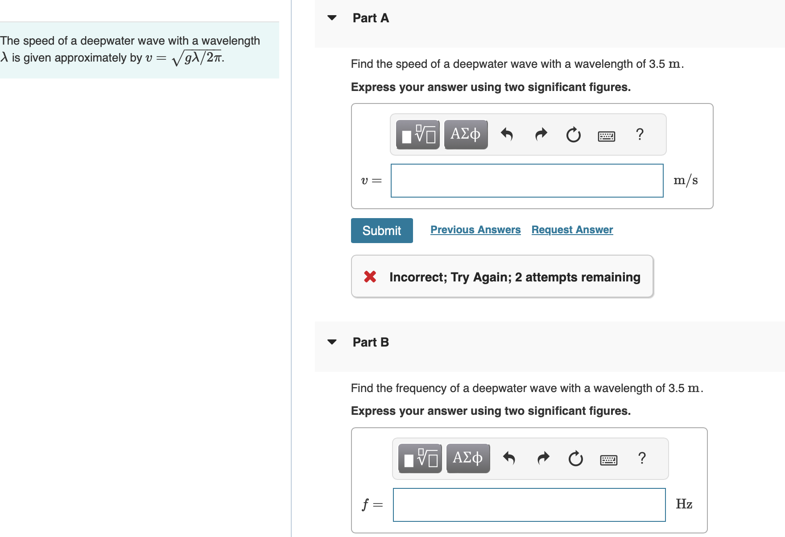The height and width of the screenshot is (537, 785).
Task: Submit the Part A answer
Action: pos(382,231)
